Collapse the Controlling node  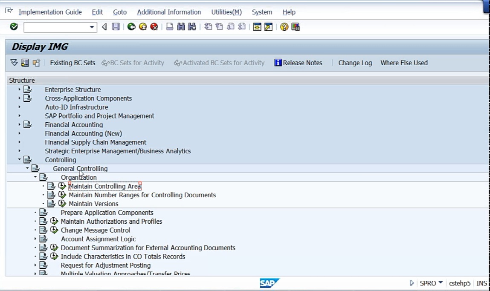click(x=19, y=159)
